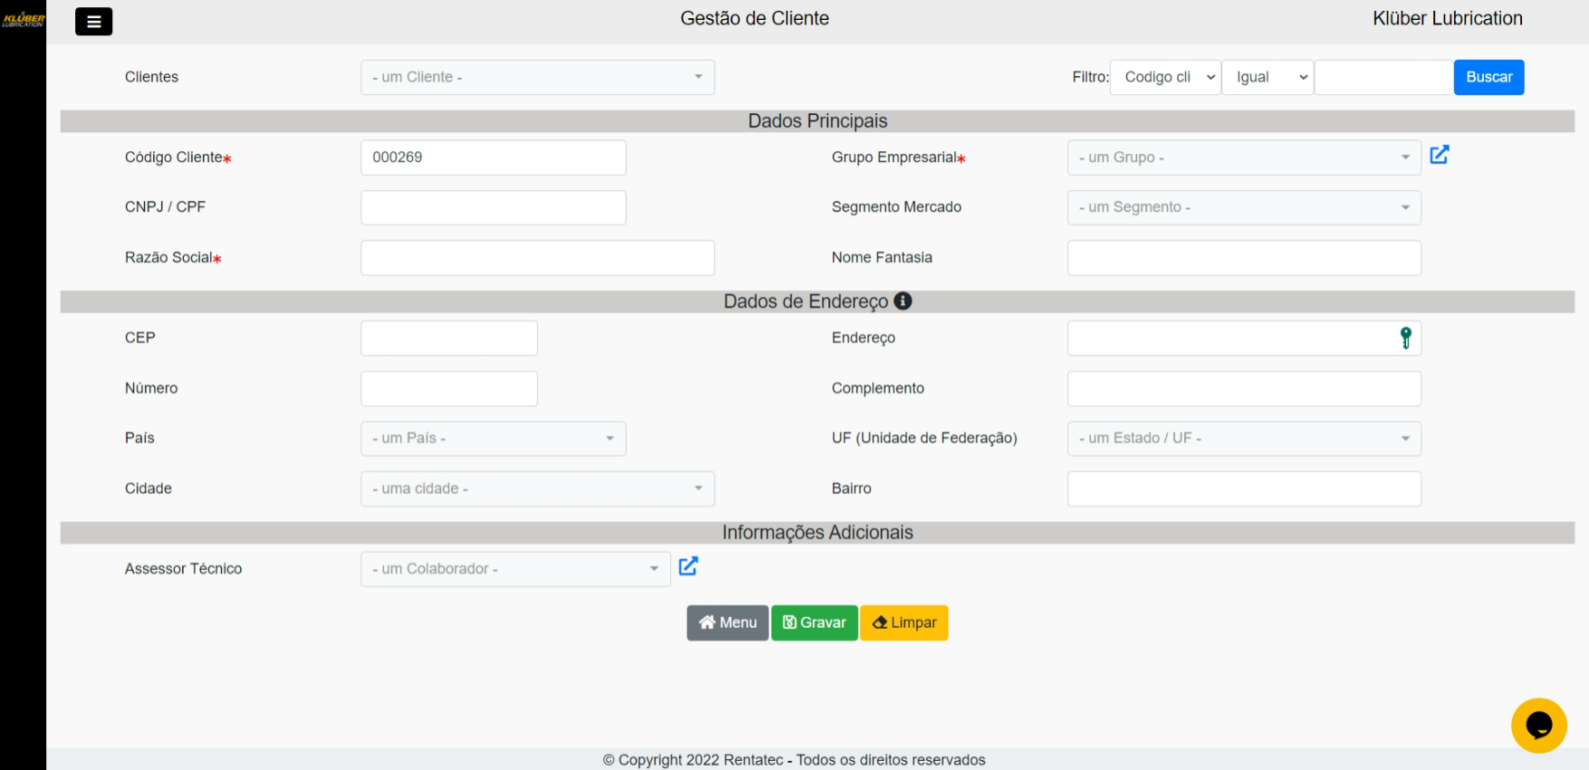The image size is (1589, 770).
Task: Expand the Segmento Mercado dropdown
Action: coord(1243,208)
